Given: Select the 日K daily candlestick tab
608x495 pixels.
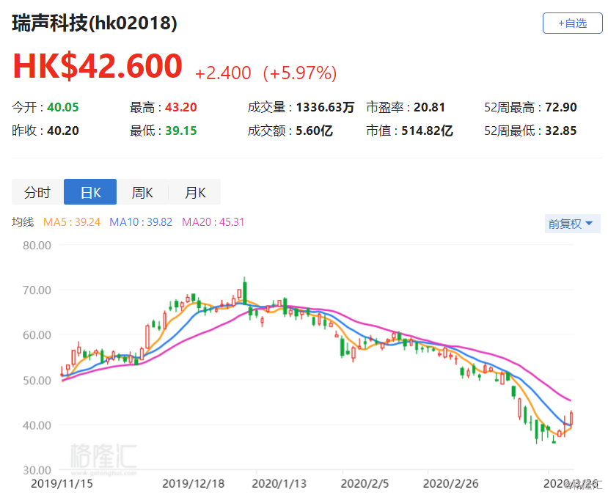Looking at the screenshot, I should (90, 192).
